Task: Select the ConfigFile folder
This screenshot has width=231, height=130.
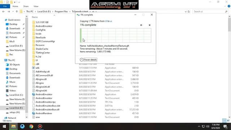Action: pyautogui.click(x=40, y=30)
